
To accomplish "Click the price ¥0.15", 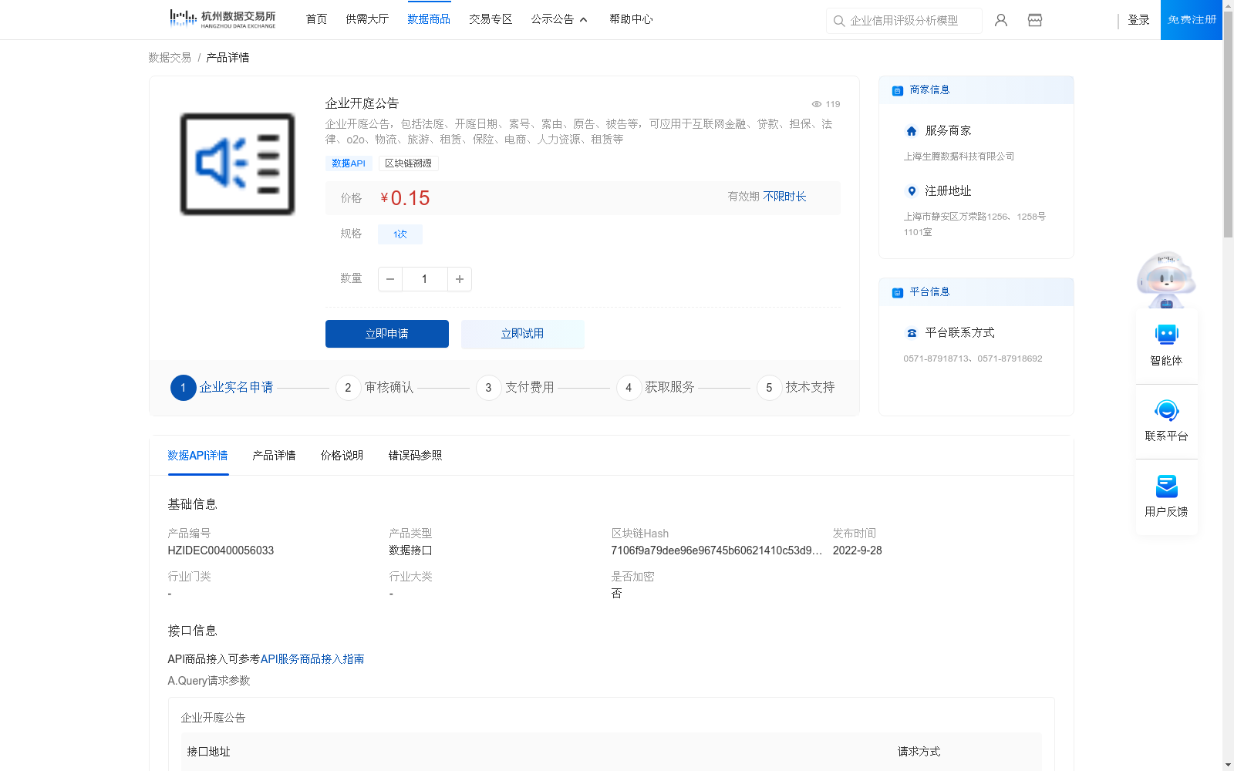I will coord(405,198).
